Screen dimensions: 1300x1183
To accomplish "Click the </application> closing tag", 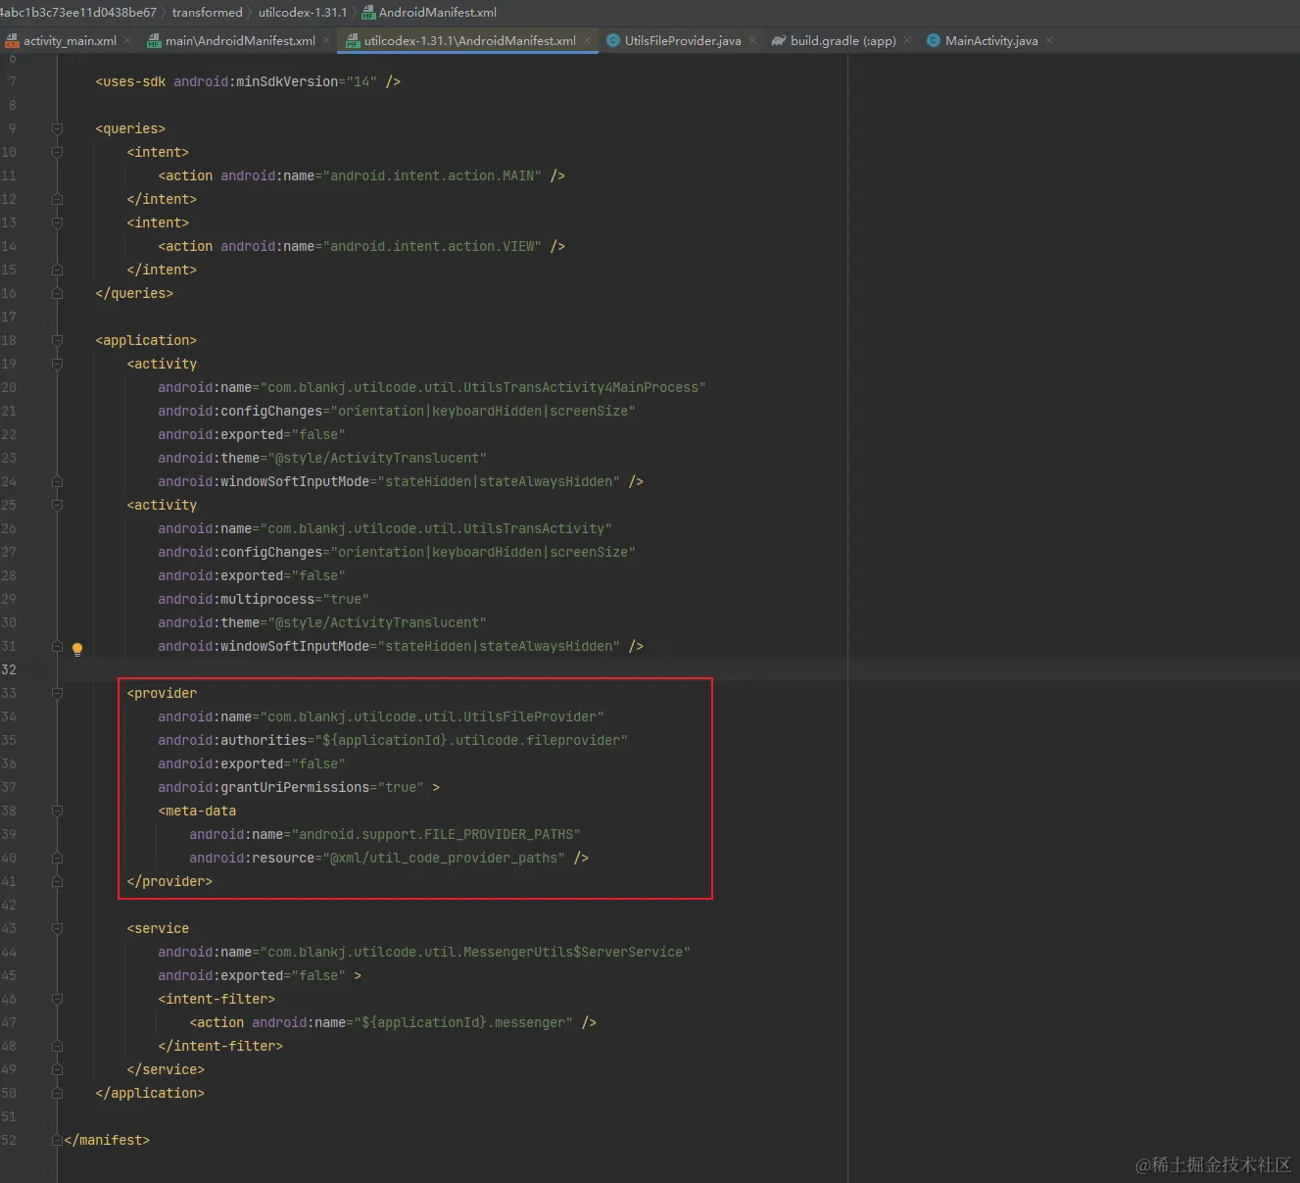I will [x=150, y=1093].
